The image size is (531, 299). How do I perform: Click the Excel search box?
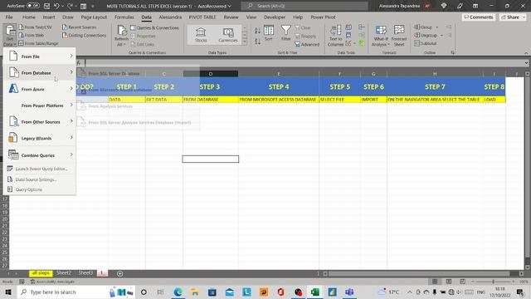click(x=304, y=6)
